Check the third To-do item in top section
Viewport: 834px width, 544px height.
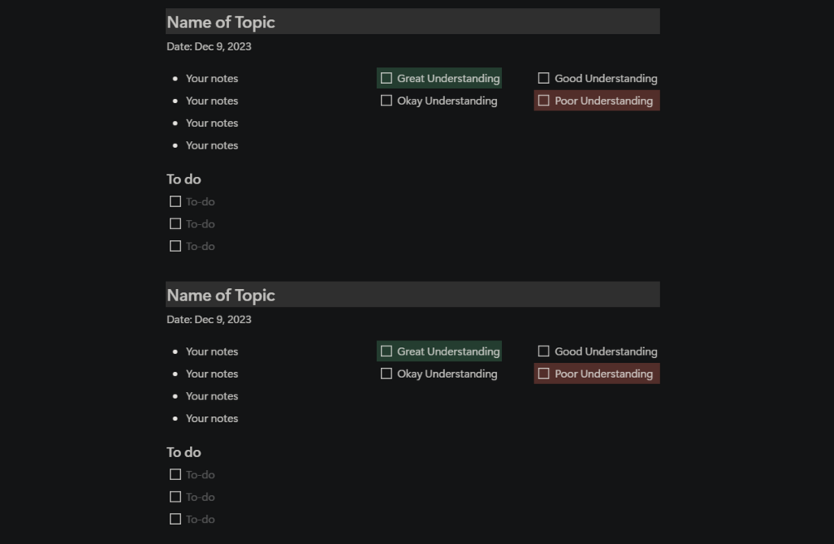(175, 246)
